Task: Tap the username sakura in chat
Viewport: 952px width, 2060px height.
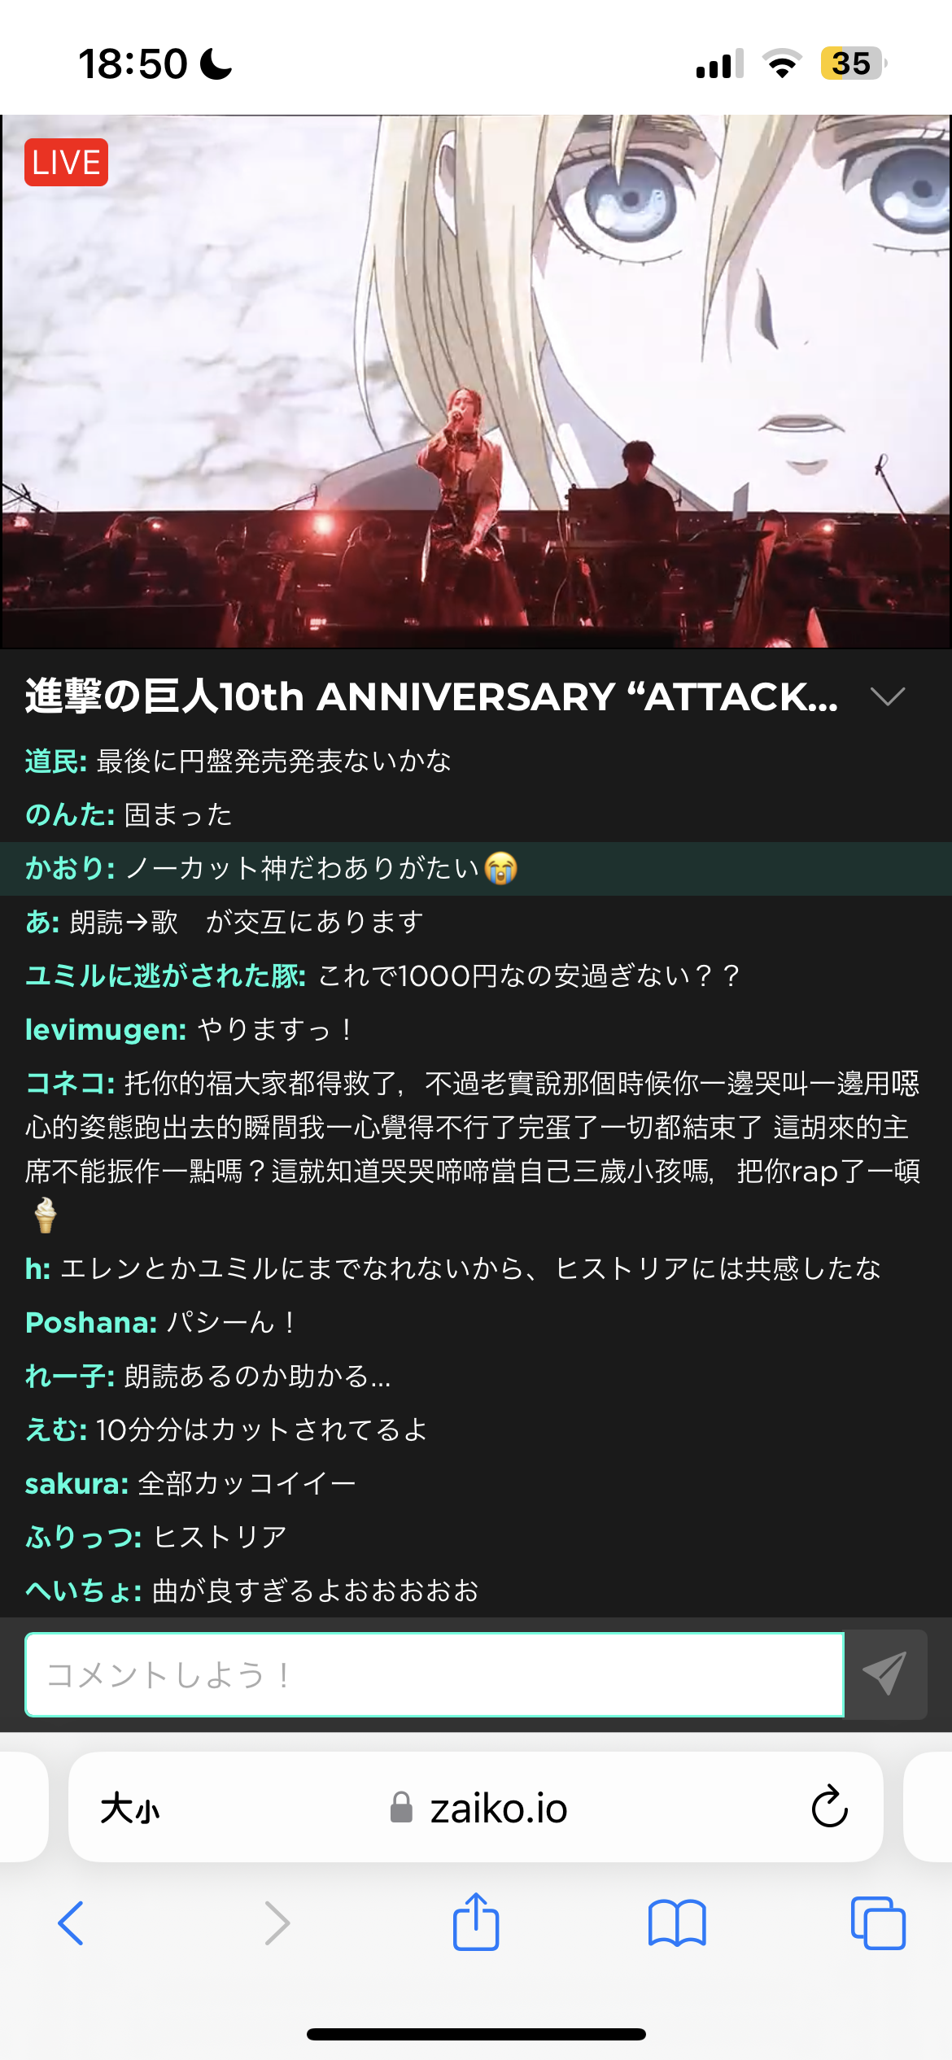Action: (76, 1484)
